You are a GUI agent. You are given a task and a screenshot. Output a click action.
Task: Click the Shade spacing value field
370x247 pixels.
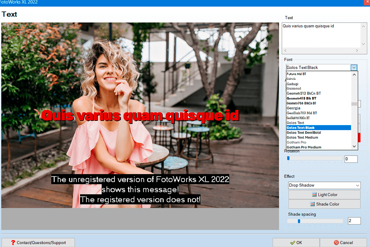pos(354,221)
